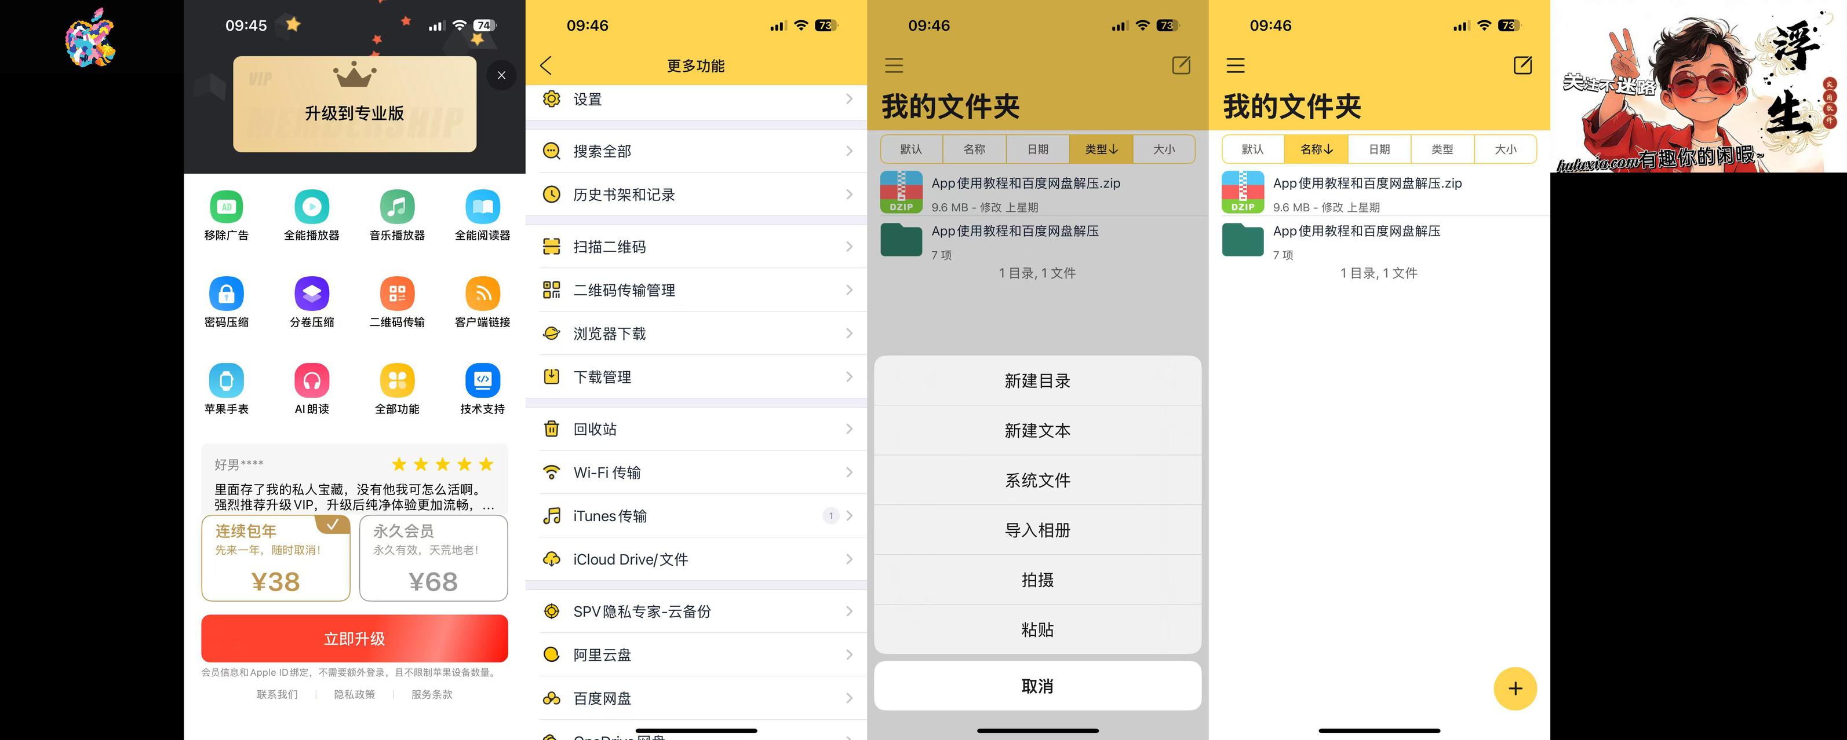
Task: Sort files by 名称 in right panel
Action: click(1316, 149)
